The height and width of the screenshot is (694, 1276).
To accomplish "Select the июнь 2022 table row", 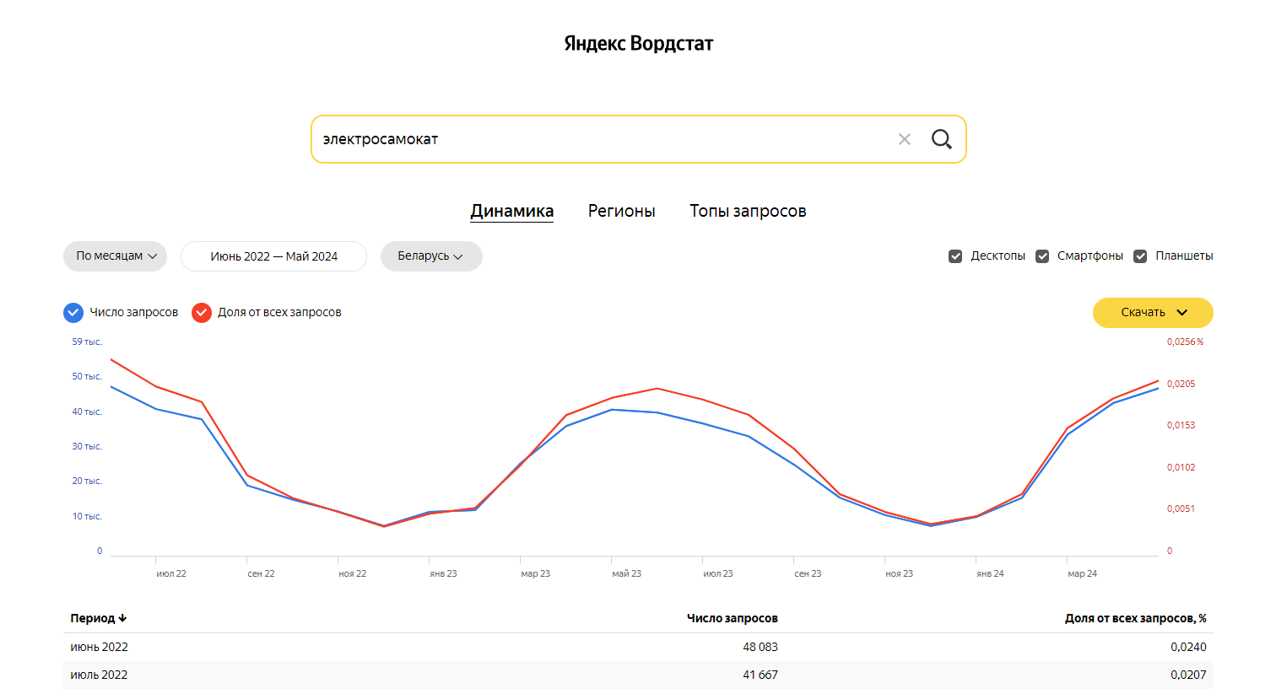I will (638, 647).
